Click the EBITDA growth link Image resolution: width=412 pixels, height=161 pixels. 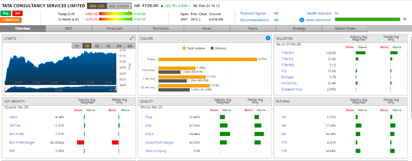tap(15, 125)
